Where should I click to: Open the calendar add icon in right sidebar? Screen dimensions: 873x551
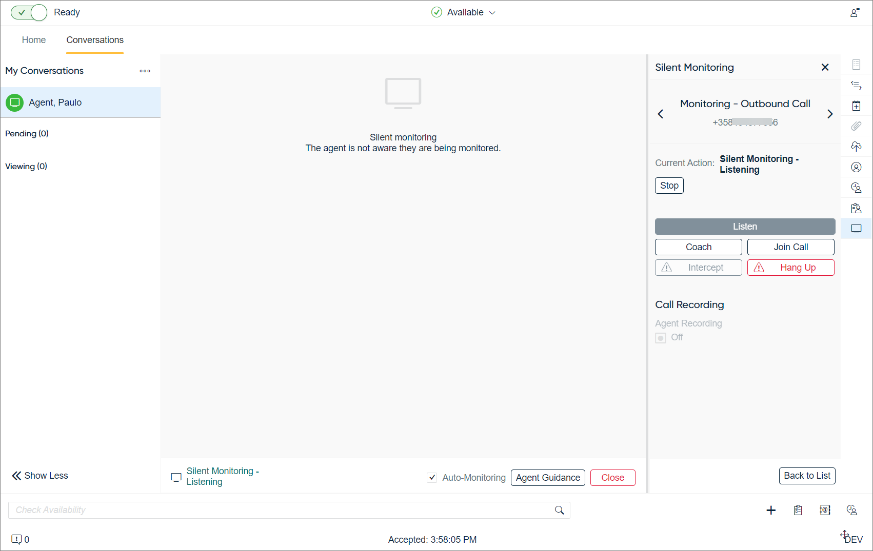point(856,106)
